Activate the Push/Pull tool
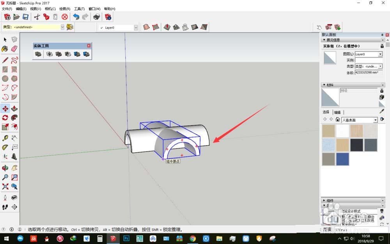The height and width of the screenshot is (244, 390). [x=14, y=108]
